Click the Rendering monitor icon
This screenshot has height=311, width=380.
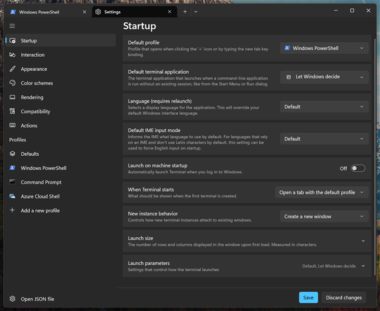[12, 97]
